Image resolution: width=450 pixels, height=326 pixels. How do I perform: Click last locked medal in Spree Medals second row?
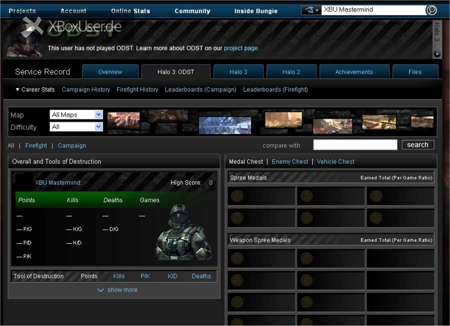click(x=376, y=218)
